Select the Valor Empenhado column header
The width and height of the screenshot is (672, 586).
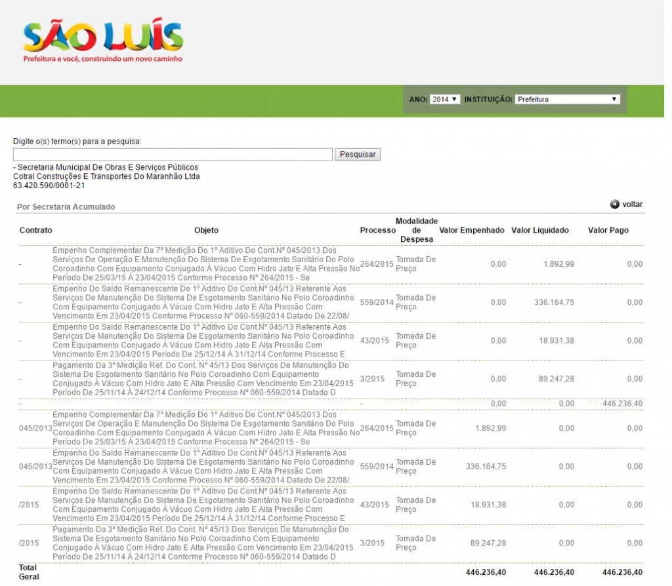point(471,231)
